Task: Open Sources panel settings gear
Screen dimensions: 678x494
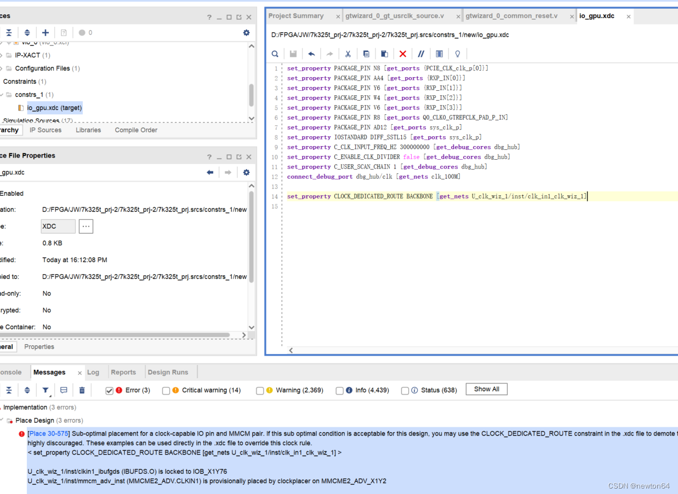Action: click(246, 32)
